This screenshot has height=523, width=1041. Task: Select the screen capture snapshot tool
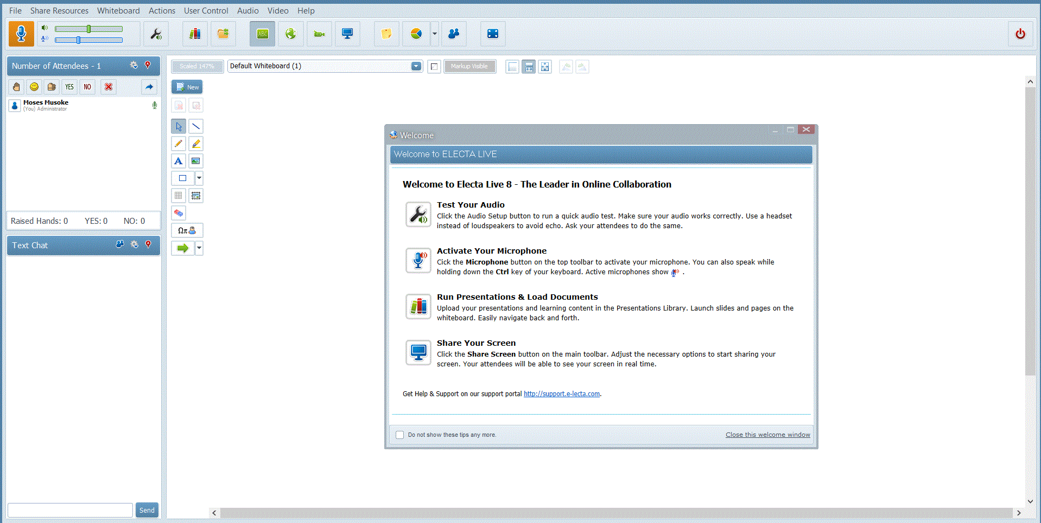click(x=196, y=196)
